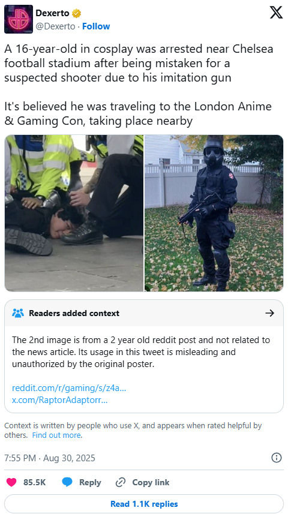The width and height of the screenshot is (291, 520).
Task: Follow the Dexerto account
Action: (96, 26)
